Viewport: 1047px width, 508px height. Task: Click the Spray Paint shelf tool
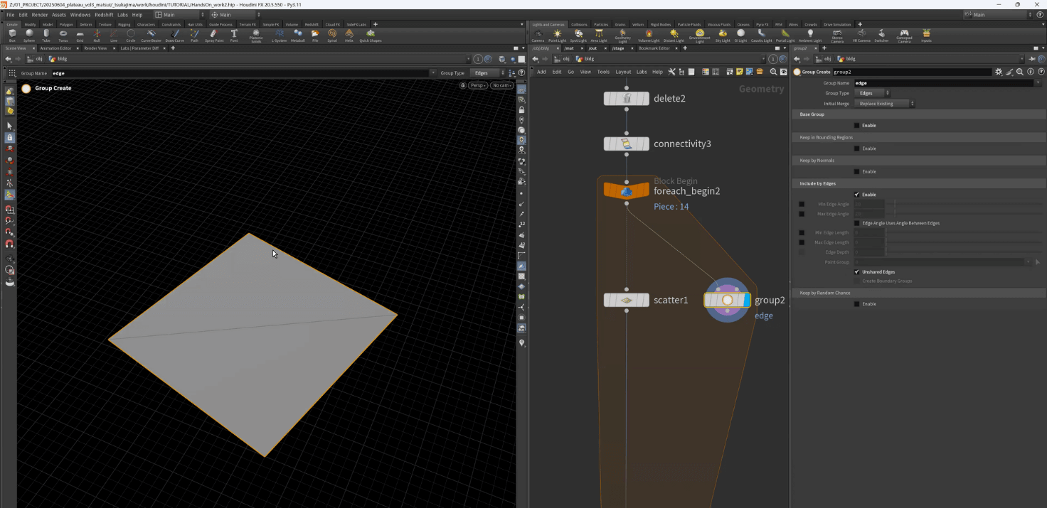click(214, 34)
